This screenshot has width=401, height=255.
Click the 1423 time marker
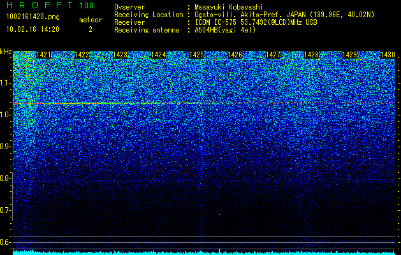click(x=120, y=55)
